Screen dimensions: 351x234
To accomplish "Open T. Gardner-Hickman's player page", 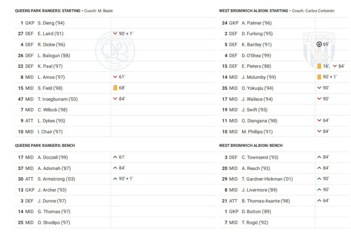I will coord(267,179).
